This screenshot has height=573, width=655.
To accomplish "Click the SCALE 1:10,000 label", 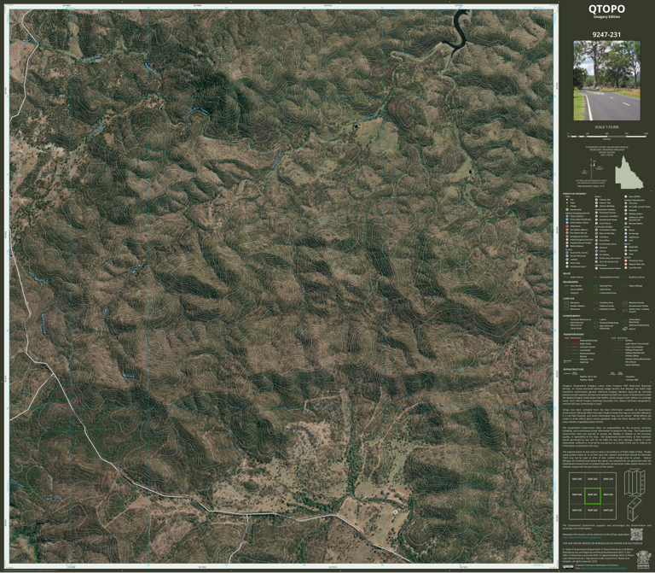I will pyautogui.click(x=607, y=127).
